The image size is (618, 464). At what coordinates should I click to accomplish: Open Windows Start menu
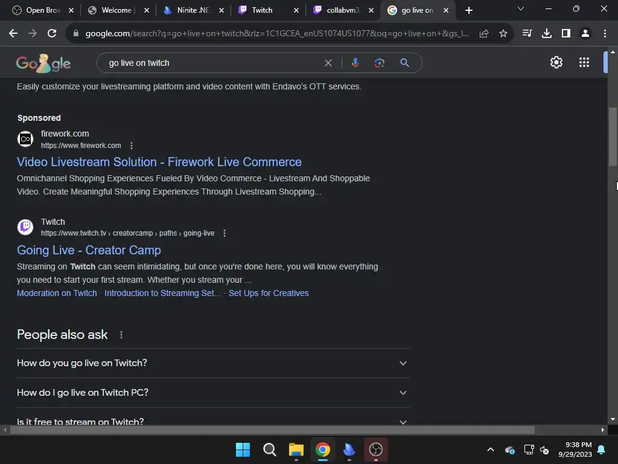[x=243, y=449]
